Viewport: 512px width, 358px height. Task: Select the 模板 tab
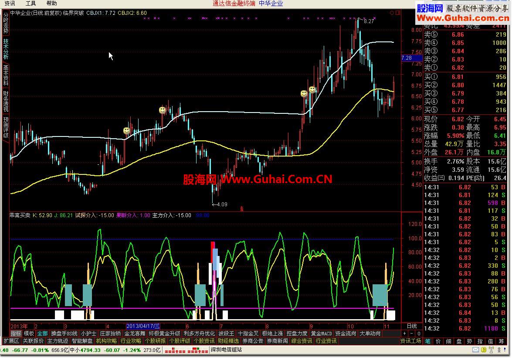click(29, 334)
